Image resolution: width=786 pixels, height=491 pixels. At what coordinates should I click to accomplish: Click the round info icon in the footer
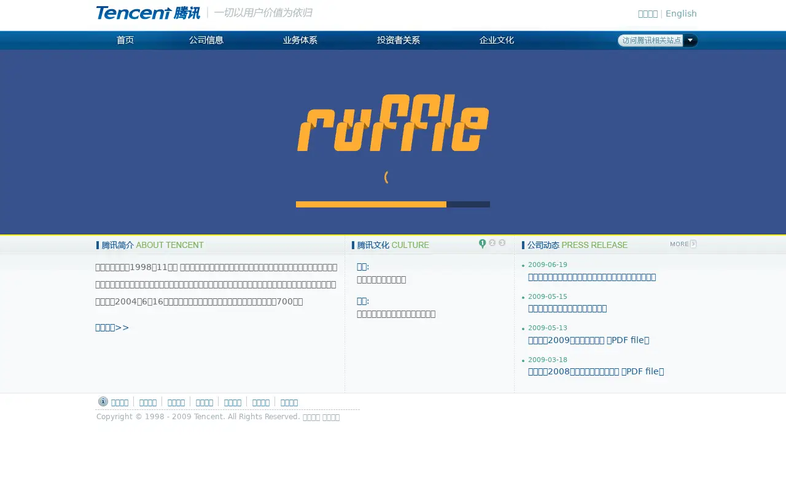click(103, 401)
